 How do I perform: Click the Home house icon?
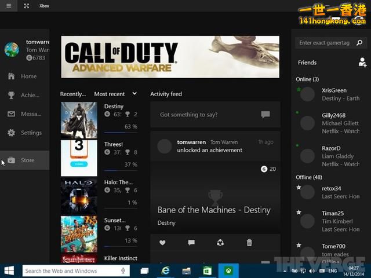pyautogui.click(x=11, y=76)
